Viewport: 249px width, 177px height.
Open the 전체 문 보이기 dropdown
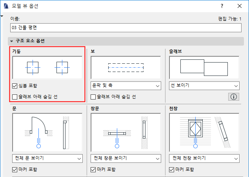point(47,159)
